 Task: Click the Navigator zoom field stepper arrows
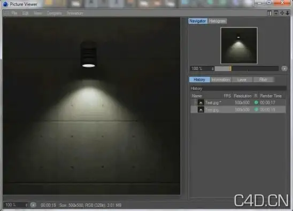pyautogui.click(x=213, y=68)
